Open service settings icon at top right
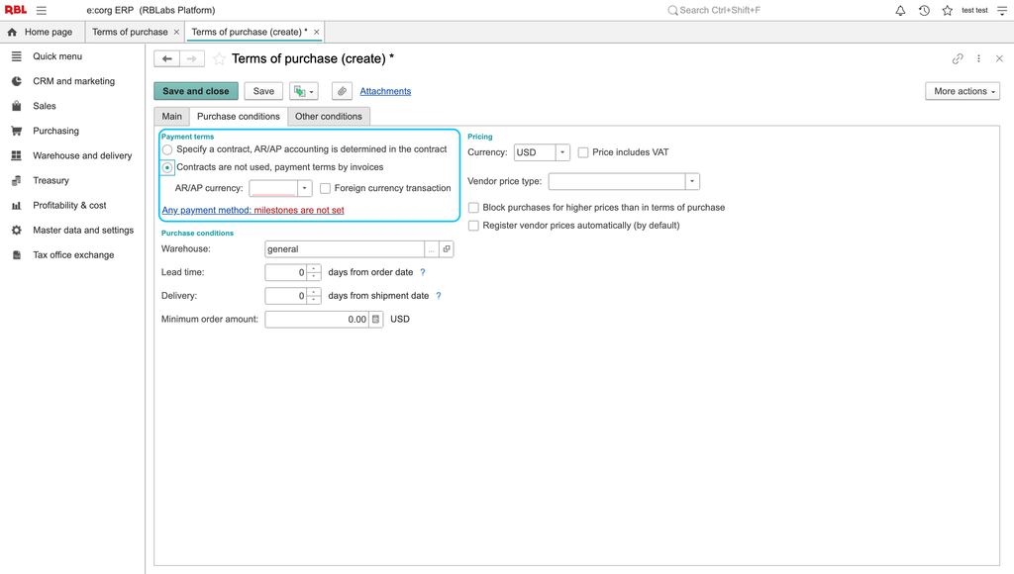Viewport: 1014px width, 574px height. click(1002, 10)
